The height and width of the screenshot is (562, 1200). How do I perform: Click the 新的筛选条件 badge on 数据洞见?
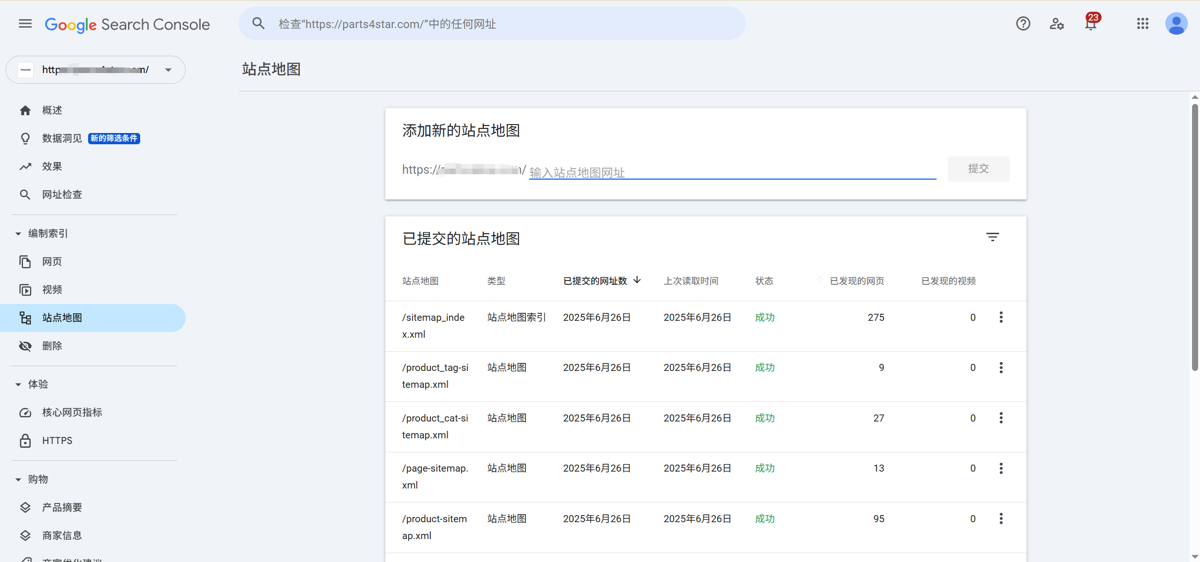coord(113,139)
